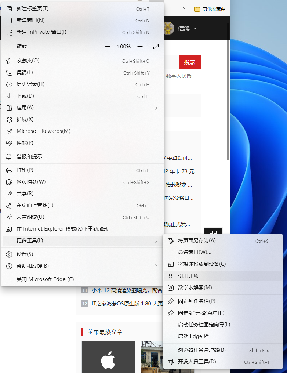Click the Find on page icon
The width and height of the screenshot is (287, 373).
[x=9, y=206]
